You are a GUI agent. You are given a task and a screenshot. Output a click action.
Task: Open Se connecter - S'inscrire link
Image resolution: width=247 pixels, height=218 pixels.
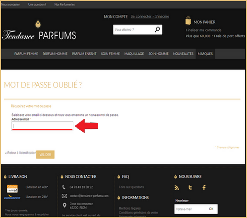pyautogui.click(x=150, y=16)
